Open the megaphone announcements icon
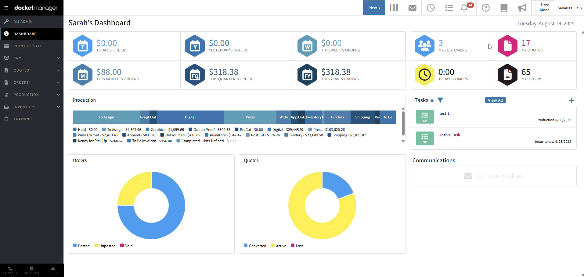The image size is (584, 277). click(522, 8)
